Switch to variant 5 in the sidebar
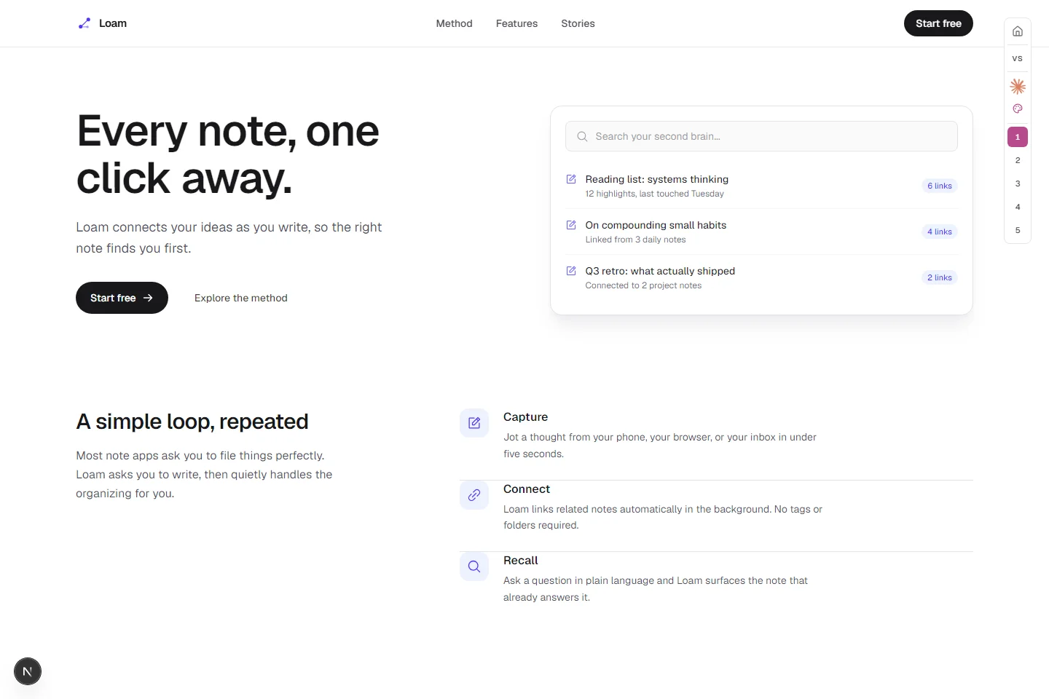Screen dimensions: 1049x699 tap(1018, 230)
